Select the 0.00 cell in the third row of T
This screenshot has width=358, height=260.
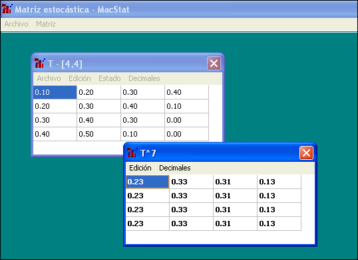point(187,120)
